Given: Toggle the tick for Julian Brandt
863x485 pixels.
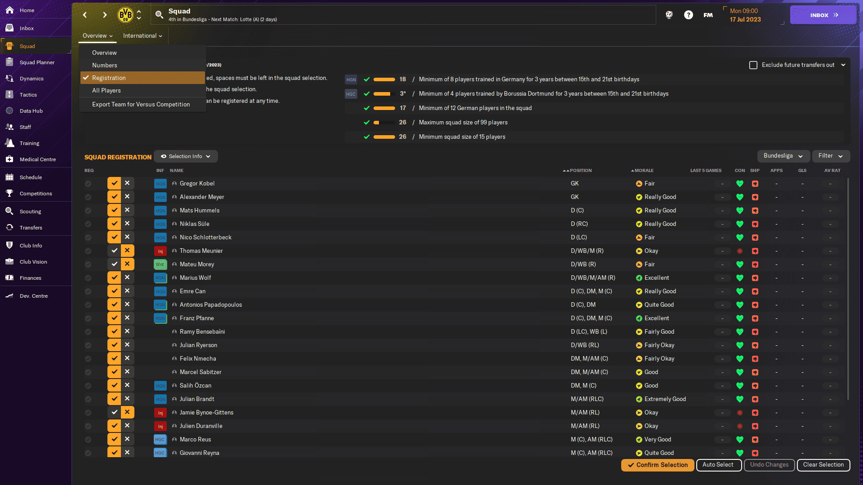Looking at the screenshot, I should [x=114, y=399].
